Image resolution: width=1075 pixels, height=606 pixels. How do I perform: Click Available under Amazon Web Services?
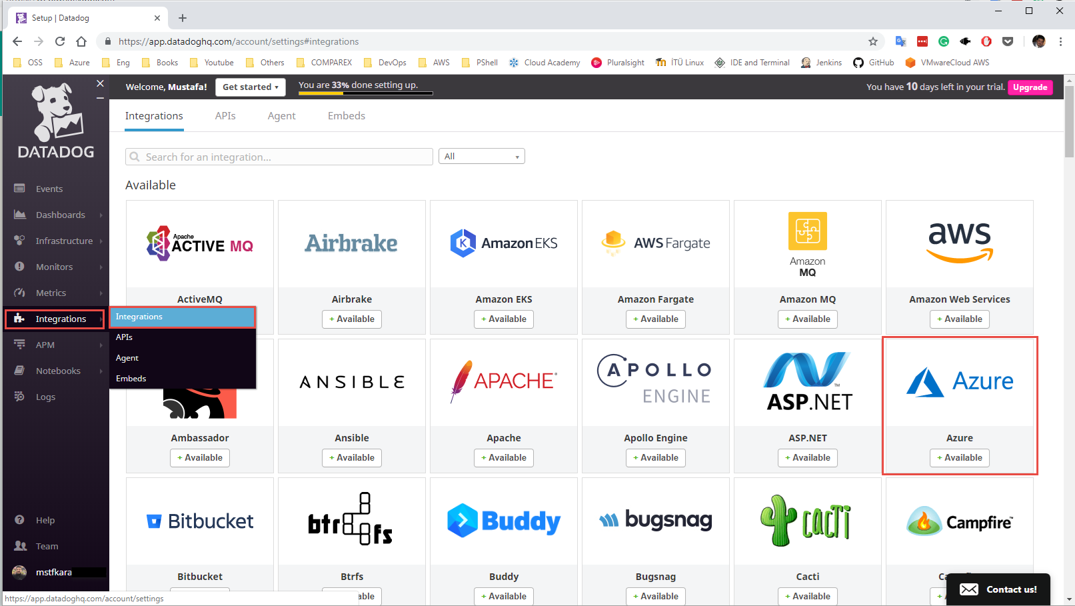coord(960,319)
